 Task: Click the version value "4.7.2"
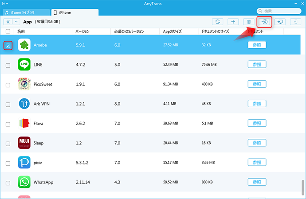(x=80, y=65)
